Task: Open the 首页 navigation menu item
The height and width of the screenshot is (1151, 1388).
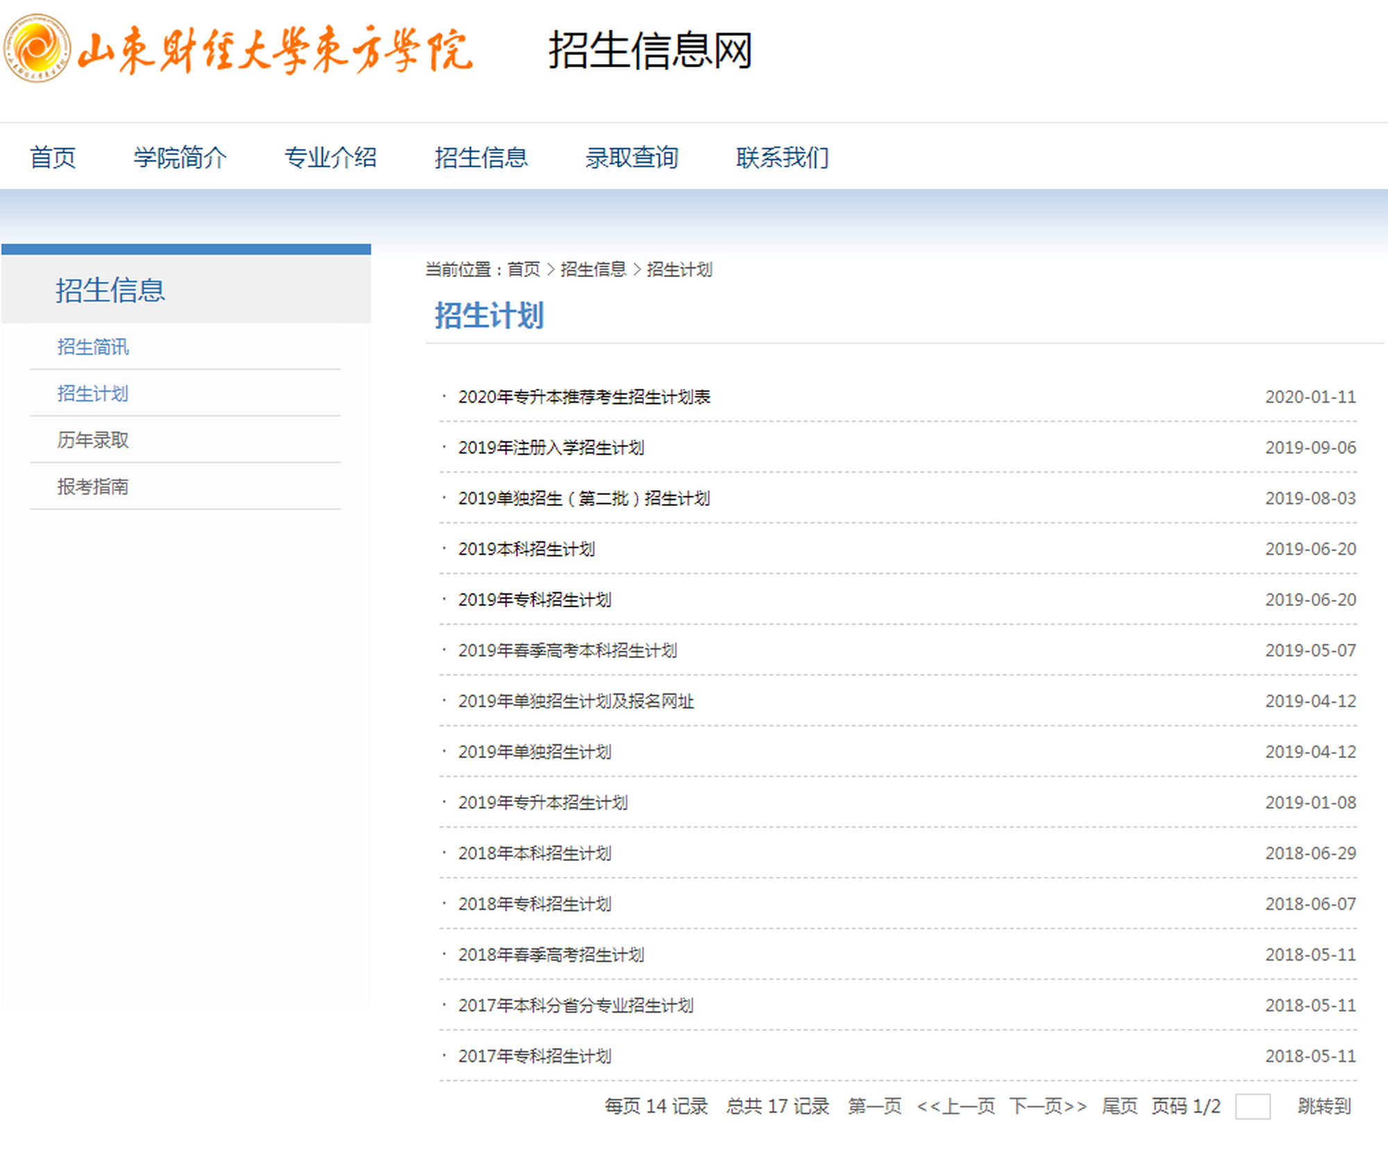Action: [x=53, y=158]
